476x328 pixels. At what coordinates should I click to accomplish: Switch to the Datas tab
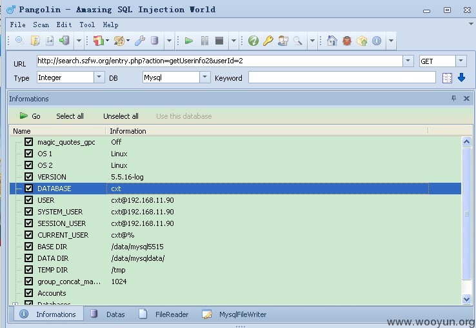point(108,314)
